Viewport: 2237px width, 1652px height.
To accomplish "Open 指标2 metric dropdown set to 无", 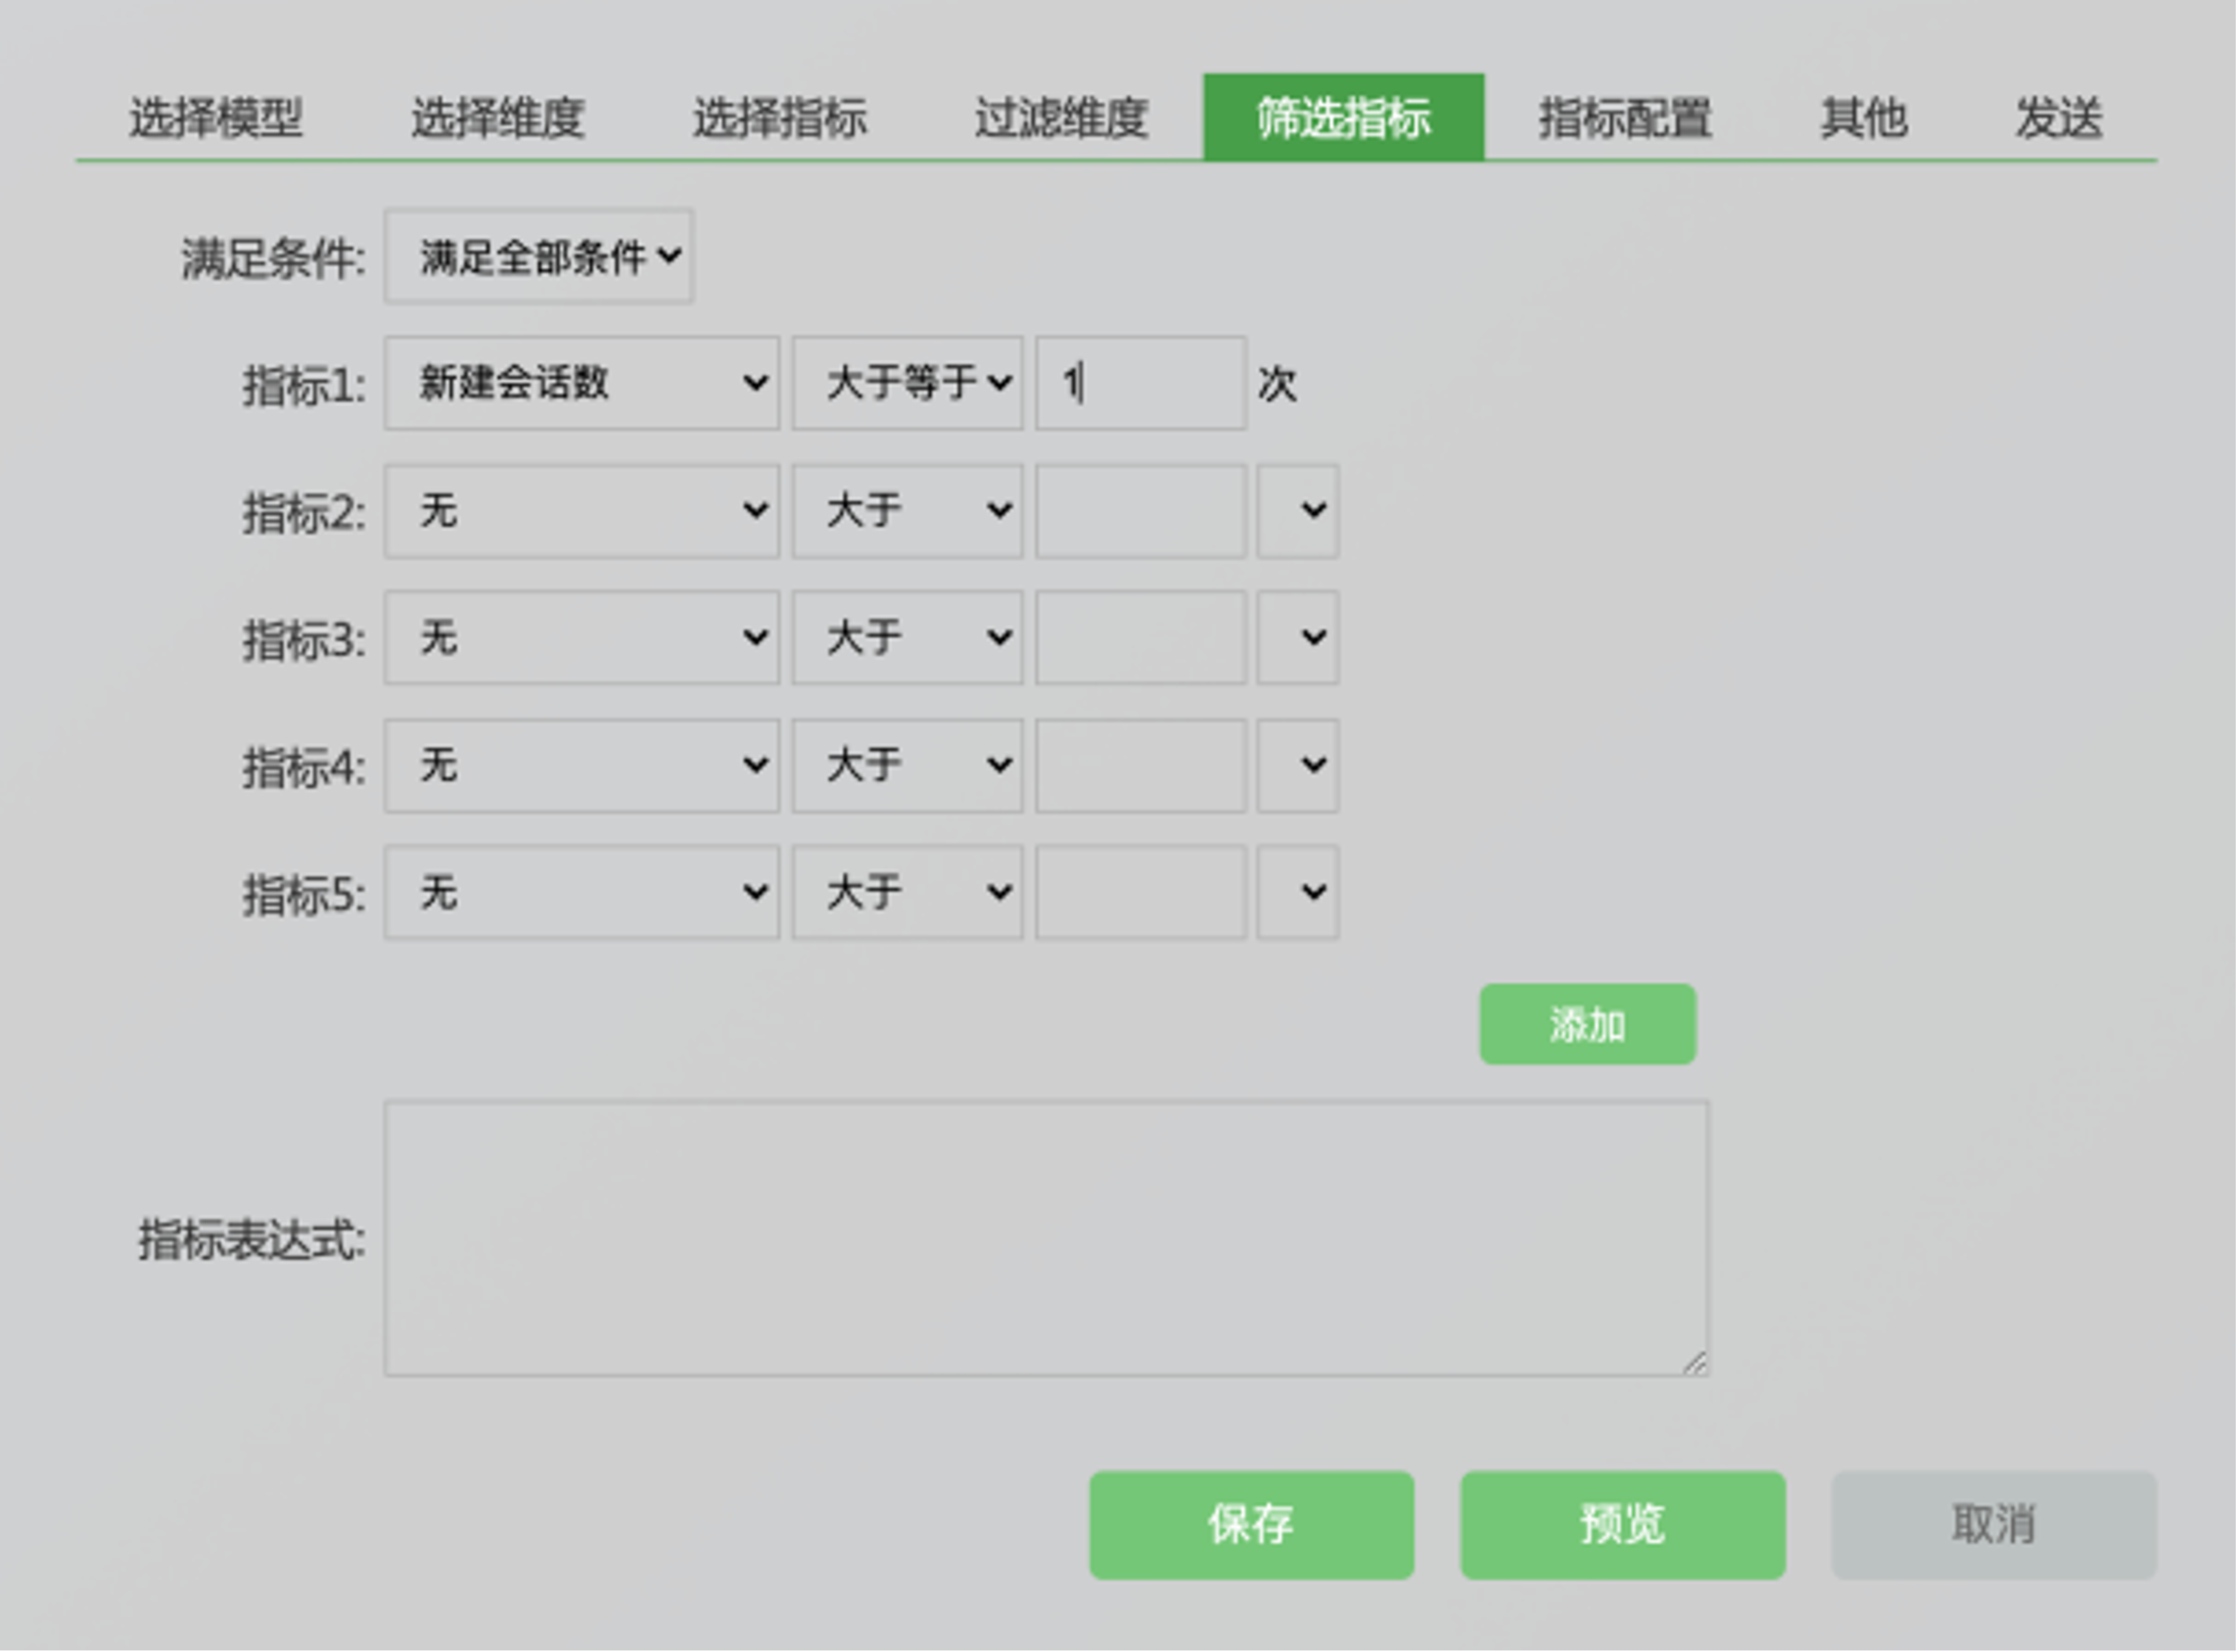I will [581, 511].
